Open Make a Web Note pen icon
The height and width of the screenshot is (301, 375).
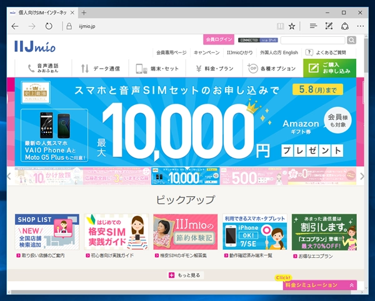[329, 26]
